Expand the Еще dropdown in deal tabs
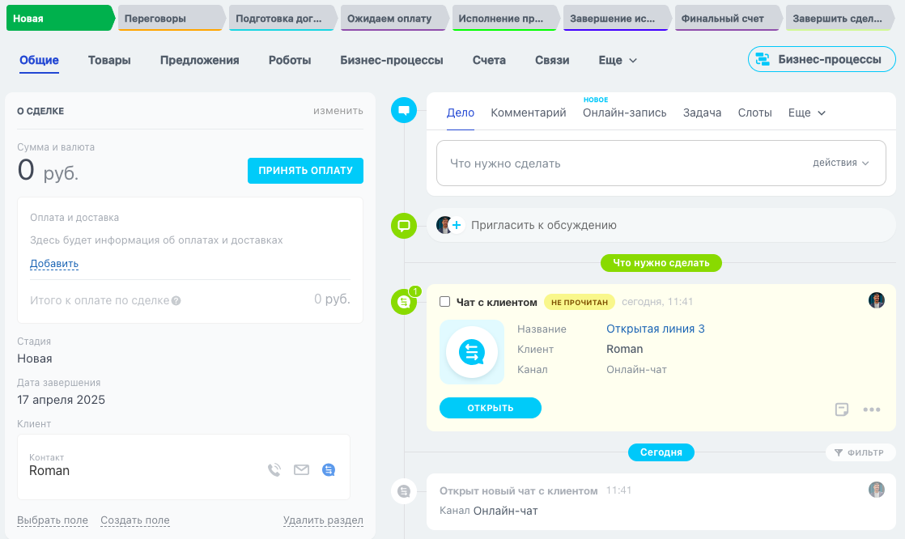Screen dimensions: 905x539 click(618, 60)
